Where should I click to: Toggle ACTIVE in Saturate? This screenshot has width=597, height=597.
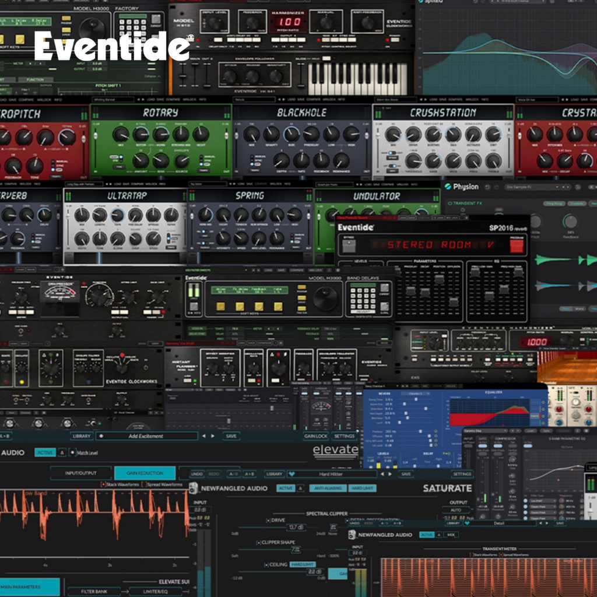point(286,488)
